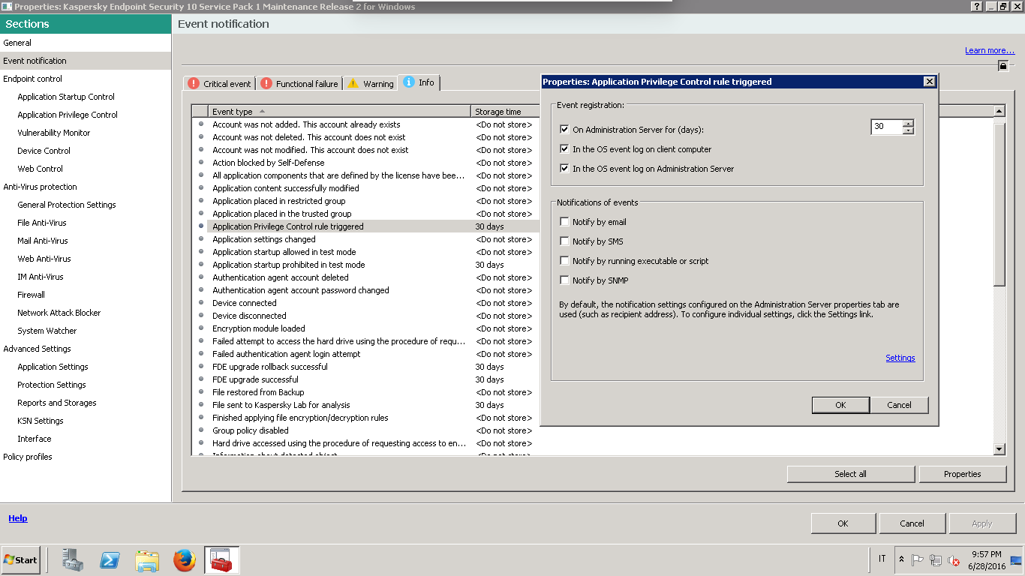Click Cancel in Application Privilege Control dialog

coord(899,405)
